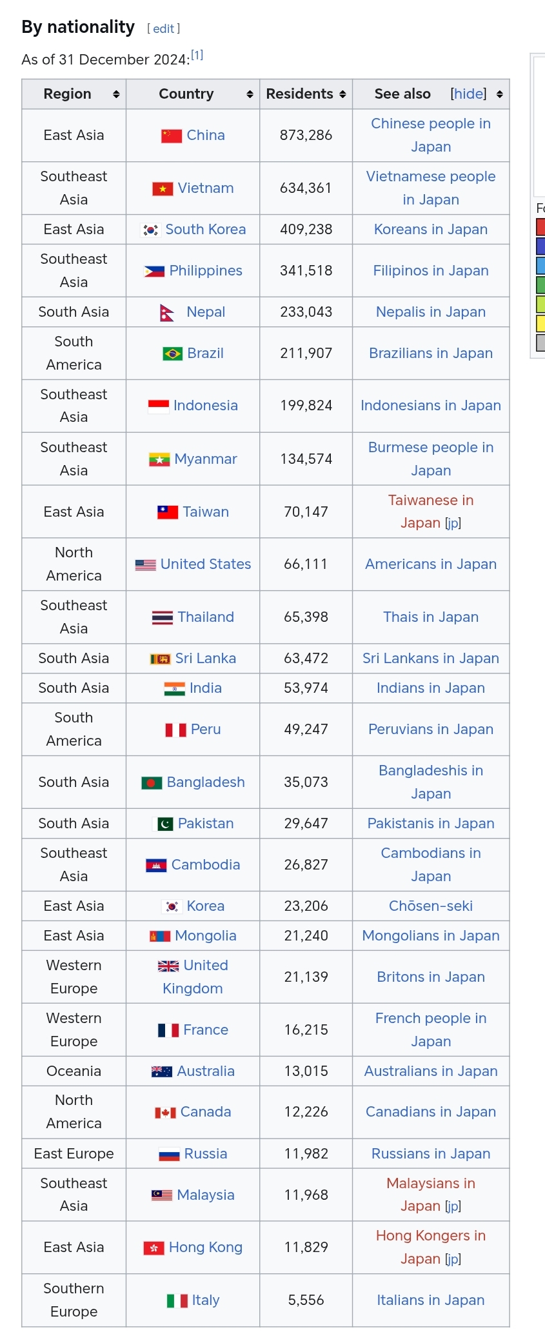Open the jp link beside Taiwanese in Japan
545x1343 pixels.
click(453, 522)
